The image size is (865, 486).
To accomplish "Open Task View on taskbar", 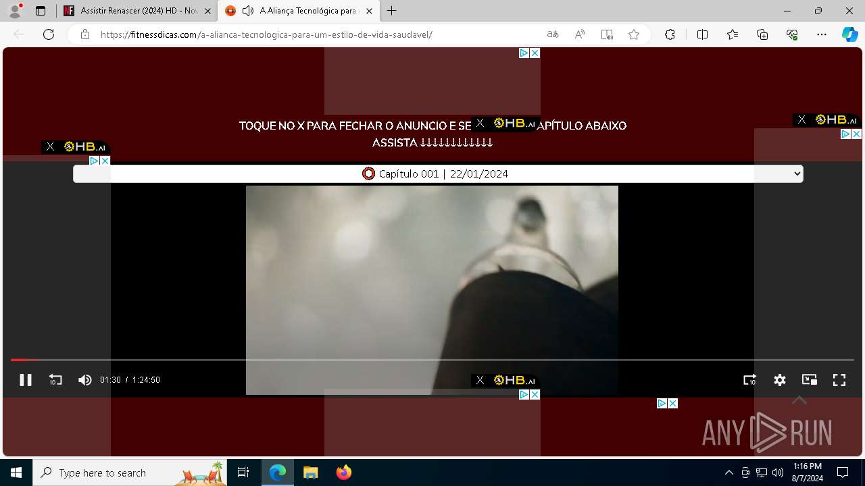I will point(243,473).
